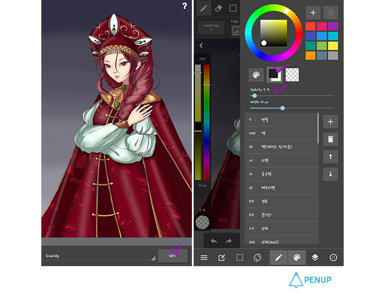Select foreground/background color swatch

[x=275, y=75]
